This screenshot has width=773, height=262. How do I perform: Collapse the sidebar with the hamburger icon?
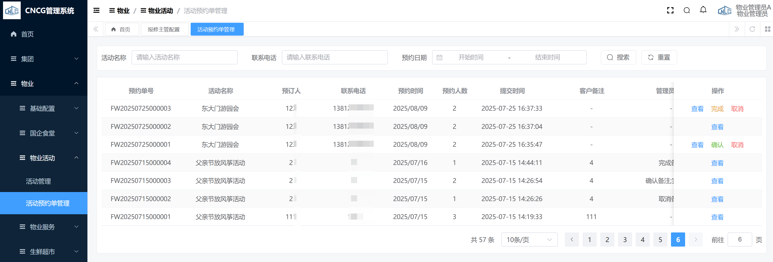pyautogui.click(x=96, y=11)
